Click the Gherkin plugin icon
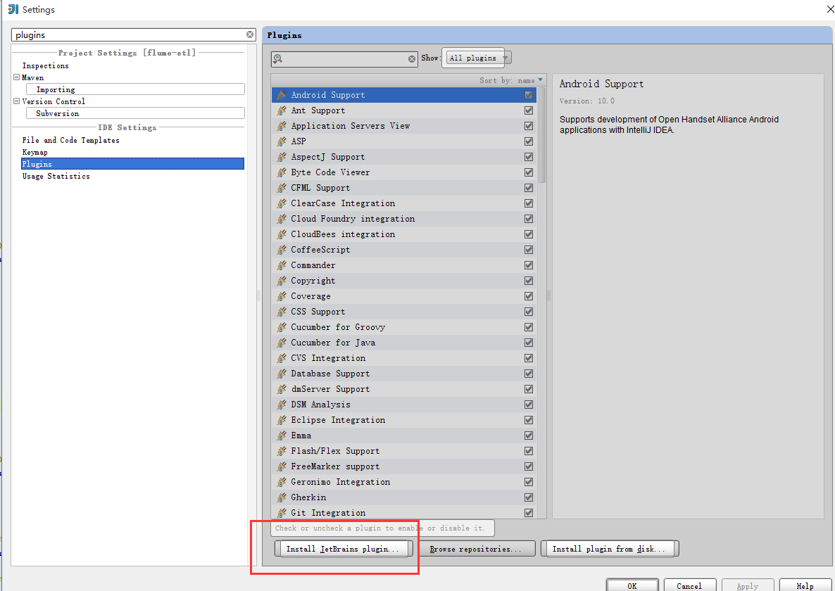 282,497
